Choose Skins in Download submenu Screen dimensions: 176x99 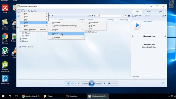tap(95, 29)
